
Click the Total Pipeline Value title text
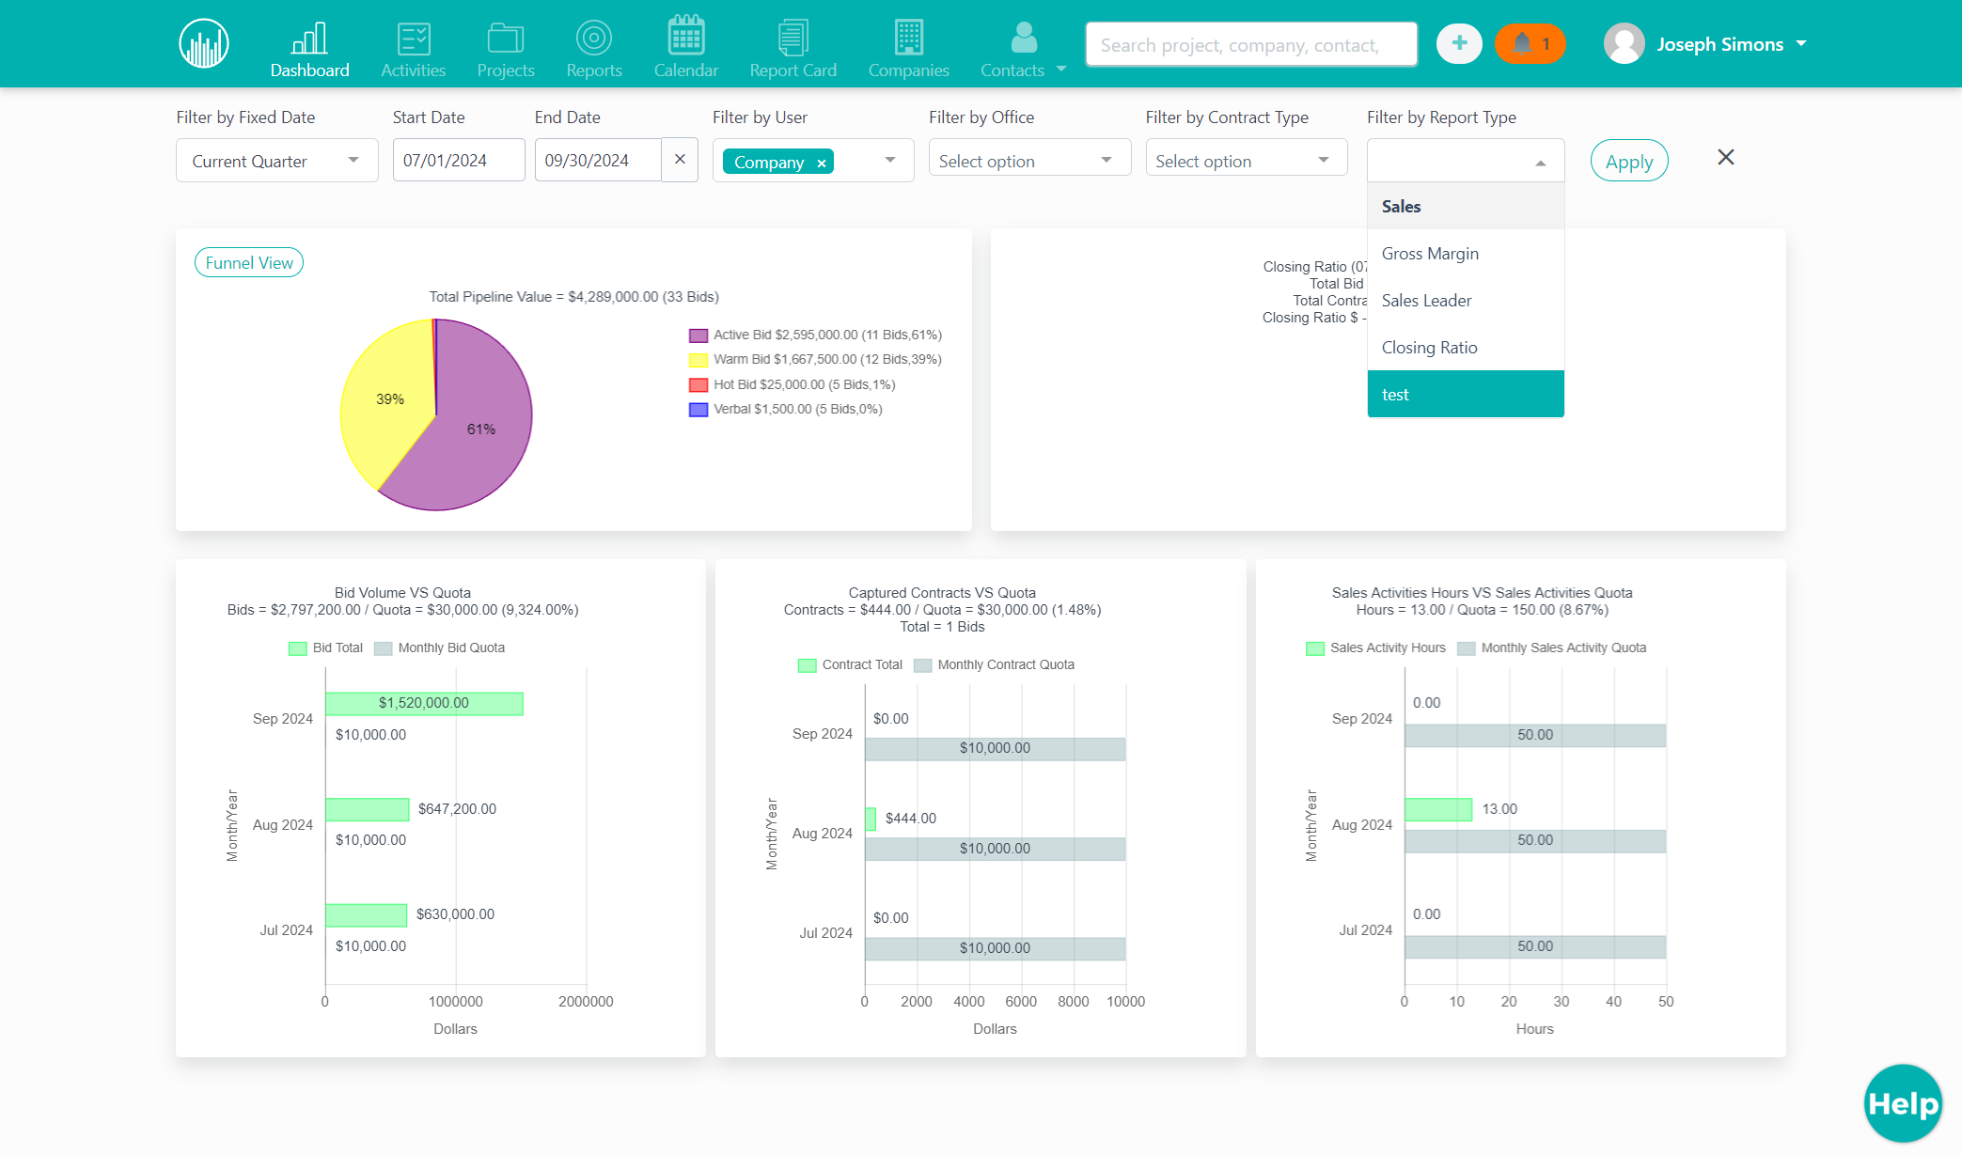(x=573, y=297)
